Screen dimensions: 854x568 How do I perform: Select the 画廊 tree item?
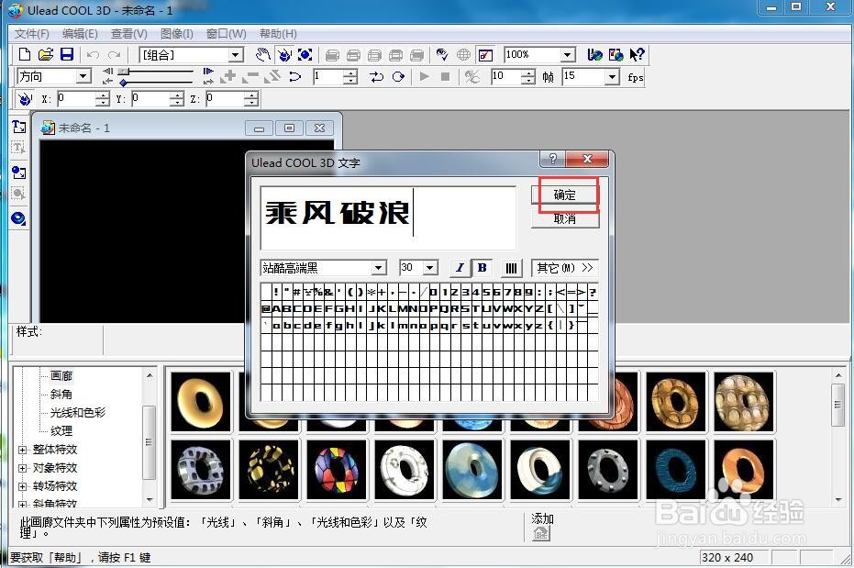coord(61,376)
